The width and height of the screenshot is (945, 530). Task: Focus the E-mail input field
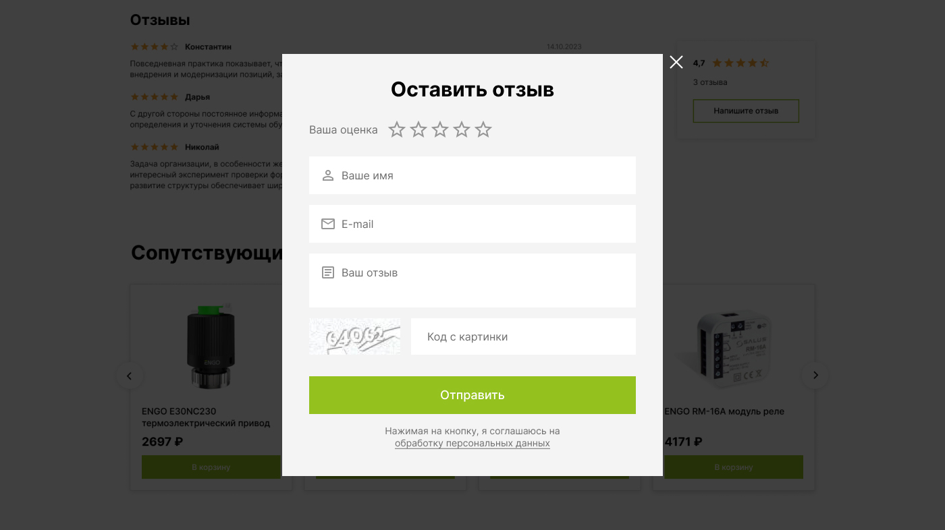(x=473, y=224)
